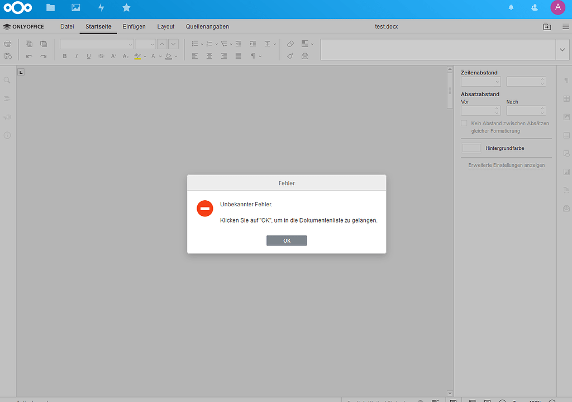This screenshot has height=402, width=572.
Task: Click the copy style paintbrush
Action: 290,56
